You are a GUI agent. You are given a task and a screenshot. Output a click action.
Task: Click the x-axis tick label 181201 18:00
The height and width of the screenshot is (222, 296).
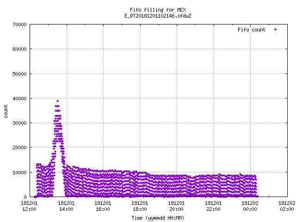[140, 206]
